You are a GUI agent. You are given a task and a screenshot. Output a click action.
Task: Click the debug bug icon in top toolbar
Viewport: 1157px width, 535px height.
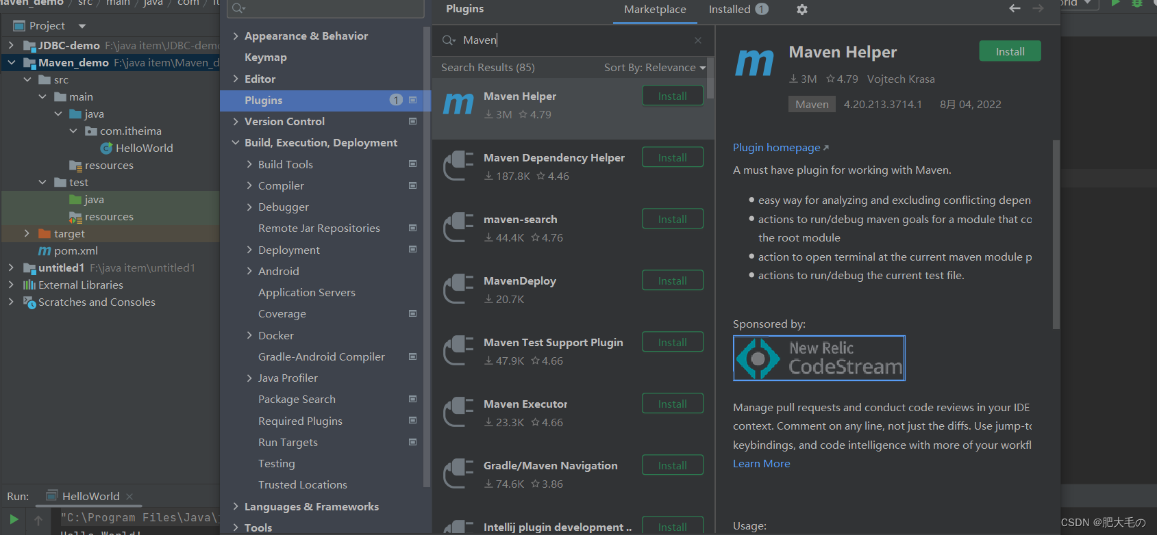pos(1137,3)
